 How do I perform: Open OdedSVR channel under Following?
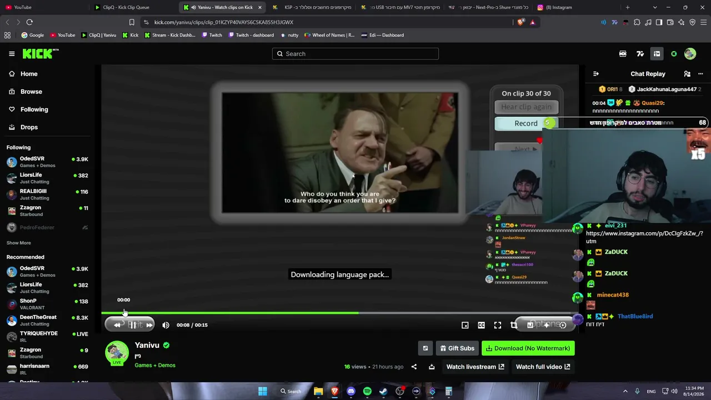(x=48, y=162)
